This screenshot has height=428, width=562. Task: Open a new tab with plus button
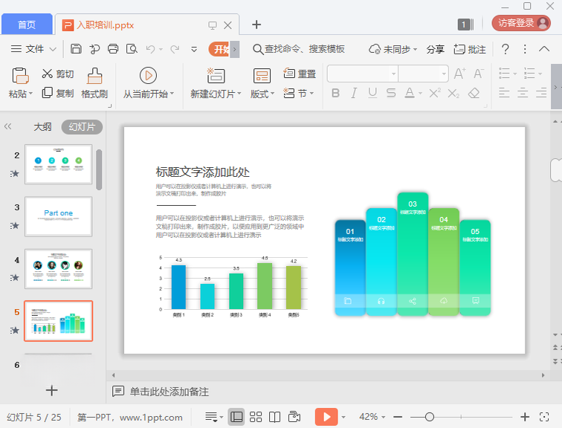tap(256, 25)
